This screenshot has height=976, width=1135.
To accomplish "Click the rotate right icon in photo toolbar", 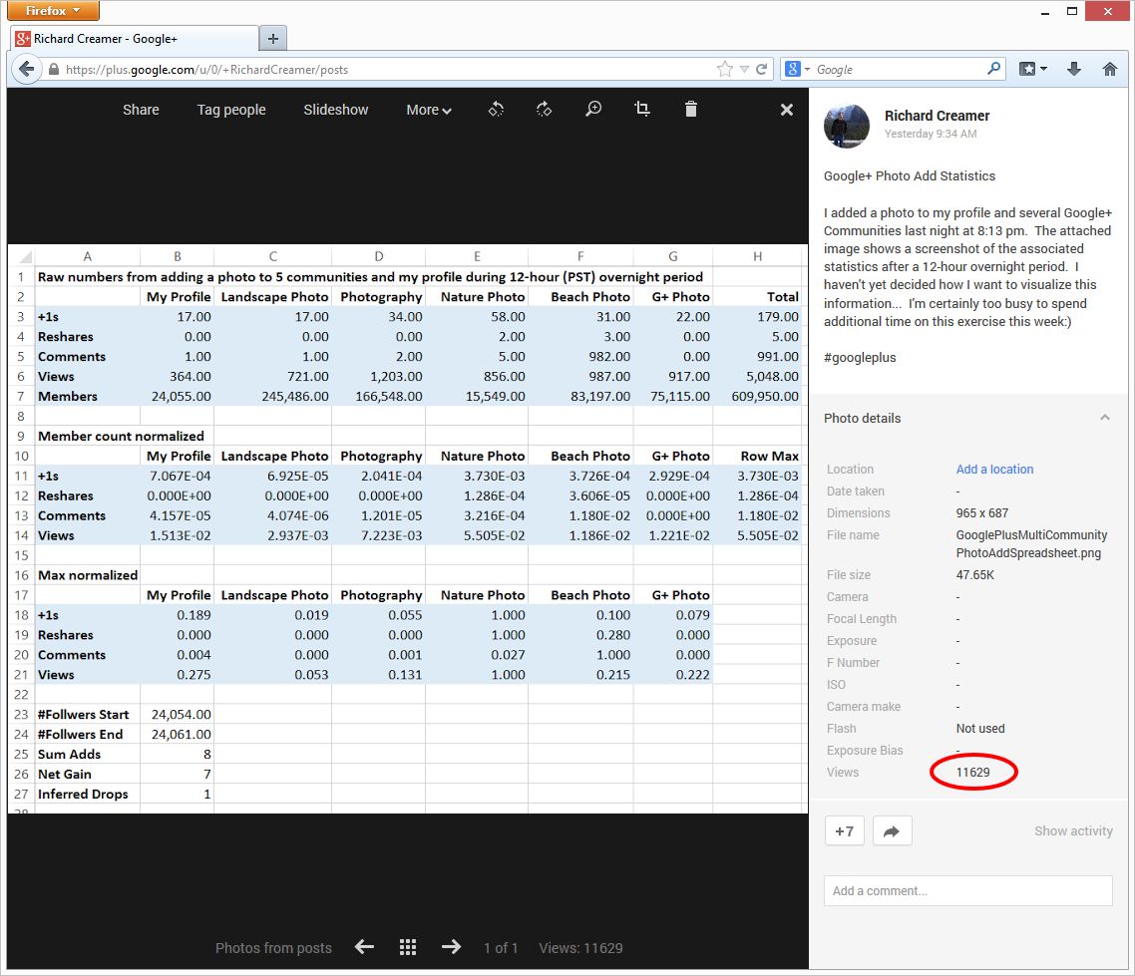I will [x=544, y=110].
